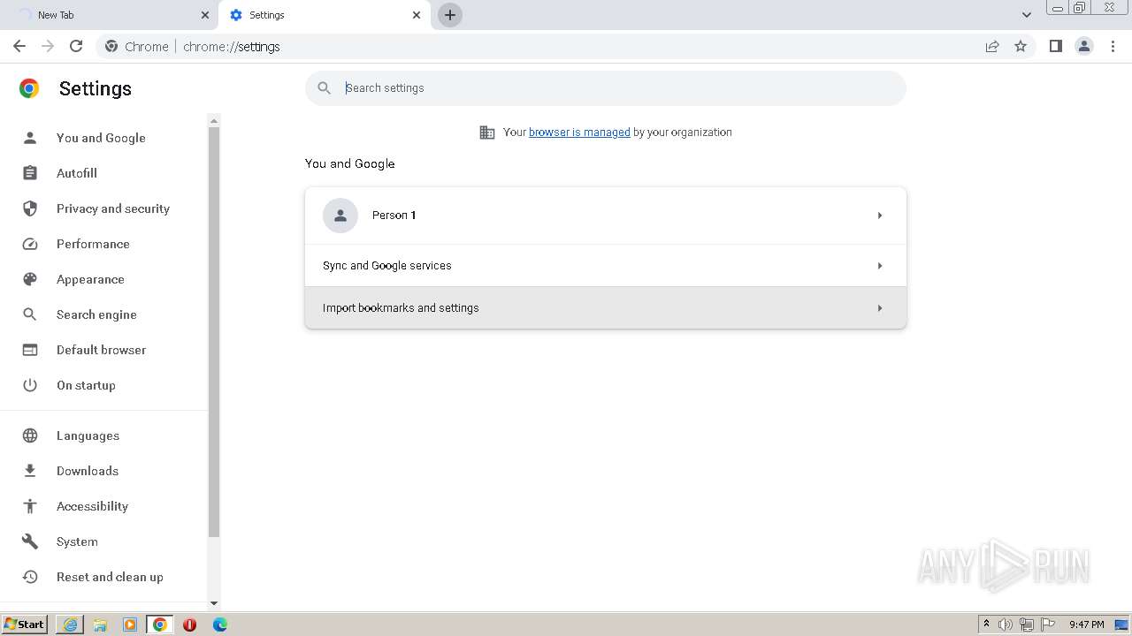Share this page icon in address bar
Viewport: 1132px width, 636px height.
point(992,46)
